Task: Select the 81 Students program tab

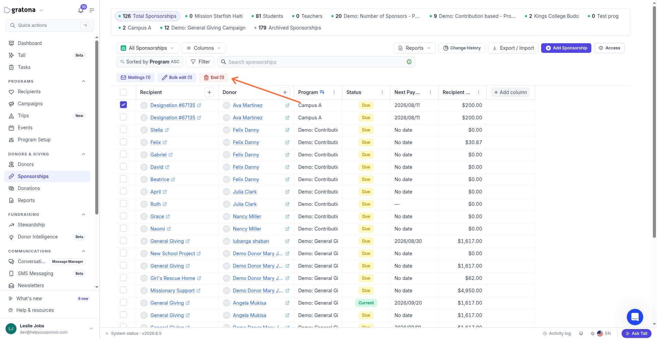Action: pos(267,16)
